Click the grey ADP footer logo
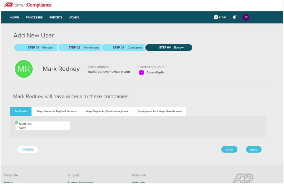The width and height of the screenshot is (284, 184). click(243, 178)
